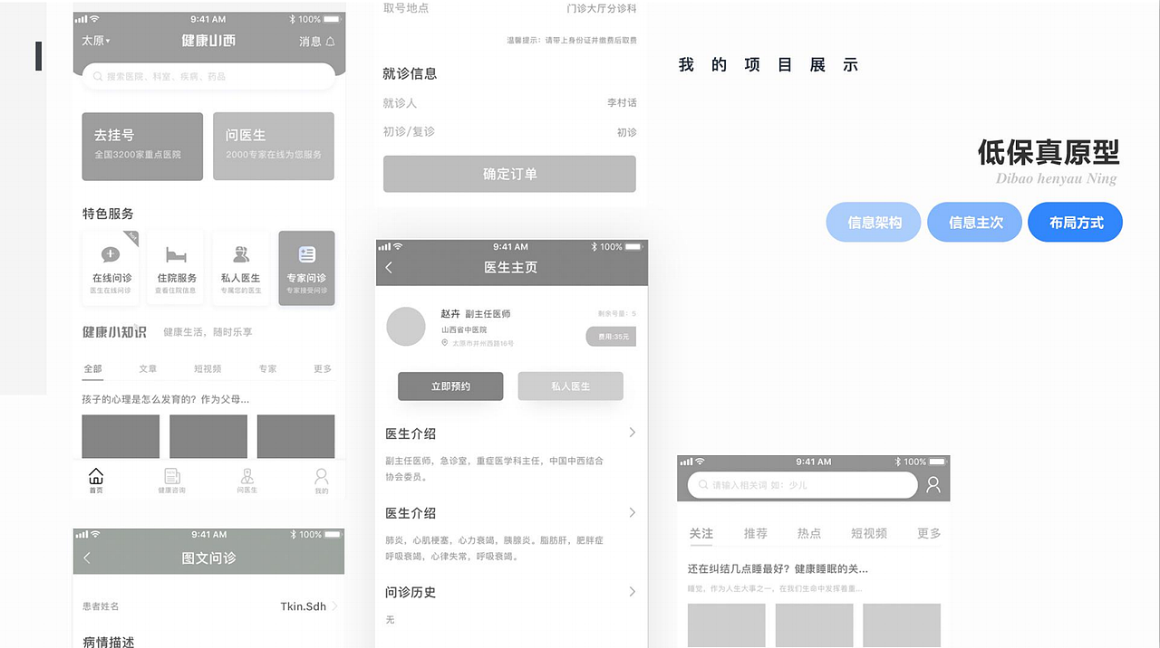Image resolution: width=1160 pixels, height=648 pixels.
Task: Select the 在线问诊 service icon
Action: point(110,267)
